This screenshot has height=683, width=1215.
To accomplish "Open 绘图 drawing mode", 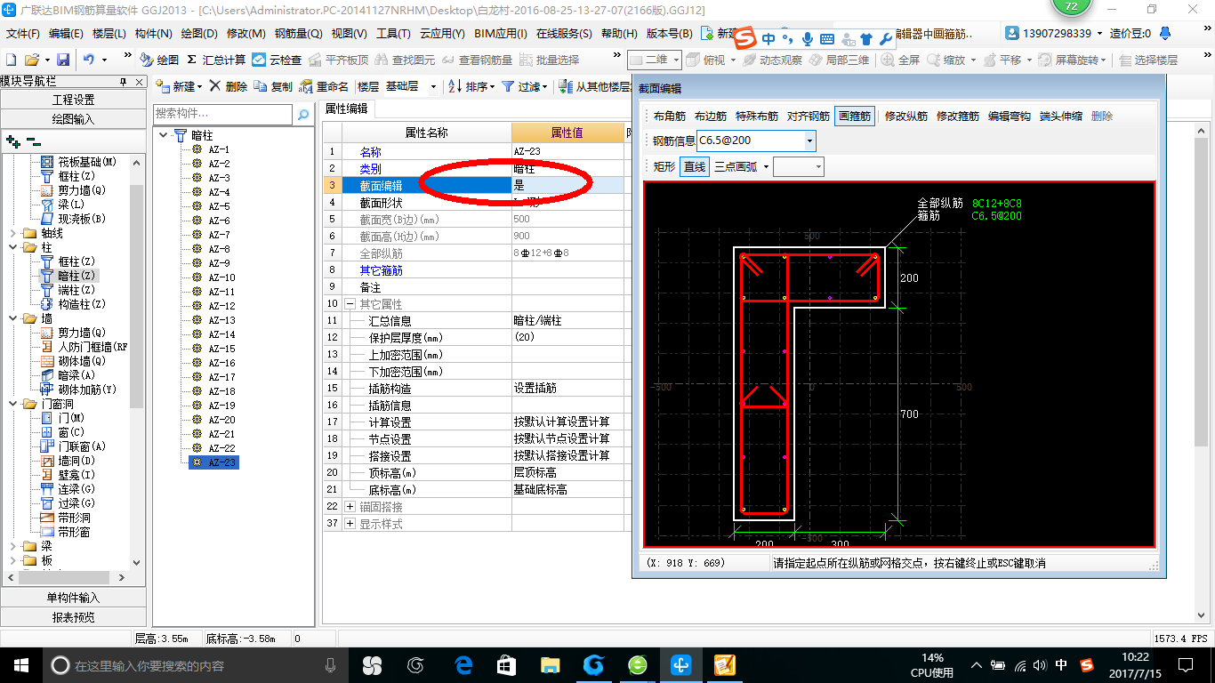I will click(x=159, y=60).
